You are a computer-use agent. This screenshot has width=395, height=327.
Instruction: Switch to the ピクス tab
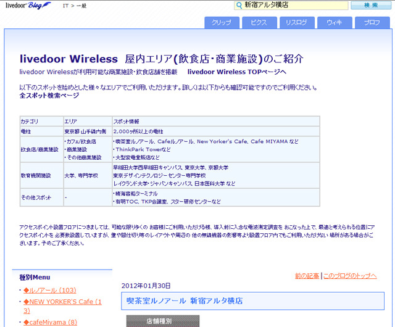pyautogui.click(x=259, y=23)
